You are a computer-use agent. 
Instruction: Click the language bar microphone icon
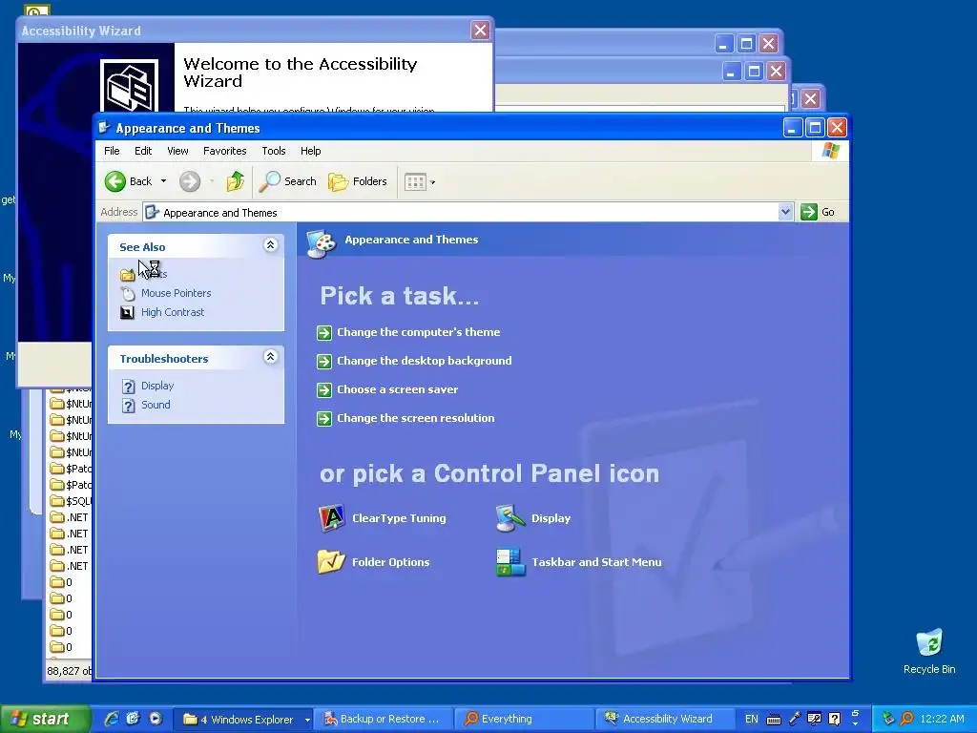(x=795, y=719)
